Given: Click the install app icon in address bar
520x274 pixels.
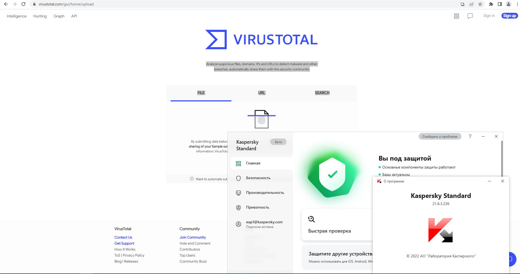Looking at the screenshot, I should 462,4.
